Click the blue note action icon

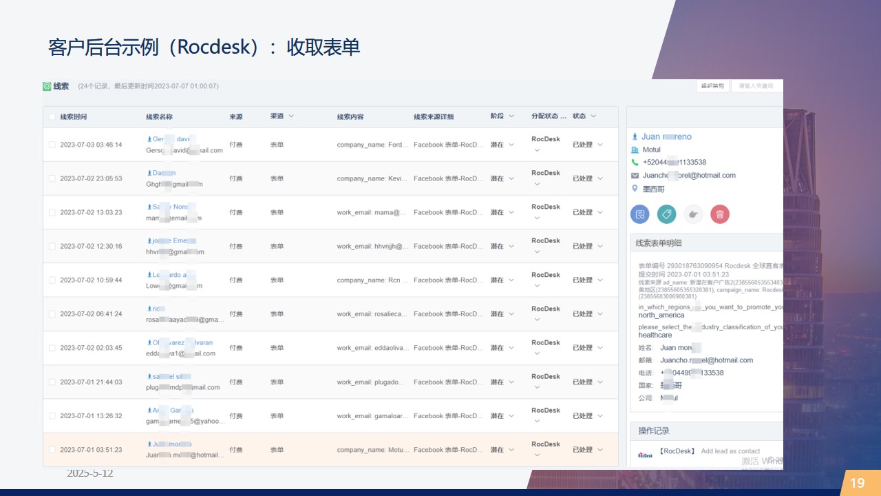pyautogui.click(x=640, y=214)
